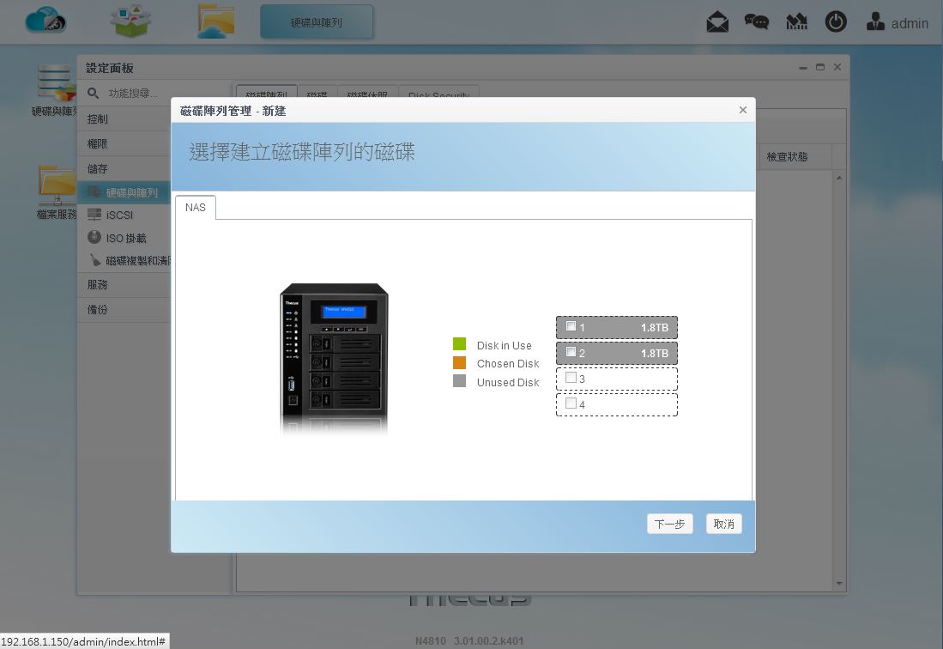The height and width of the screenshot is (649, 943).
Task: Check the empty disk 4 checkbox
Action: pos(571,403)
